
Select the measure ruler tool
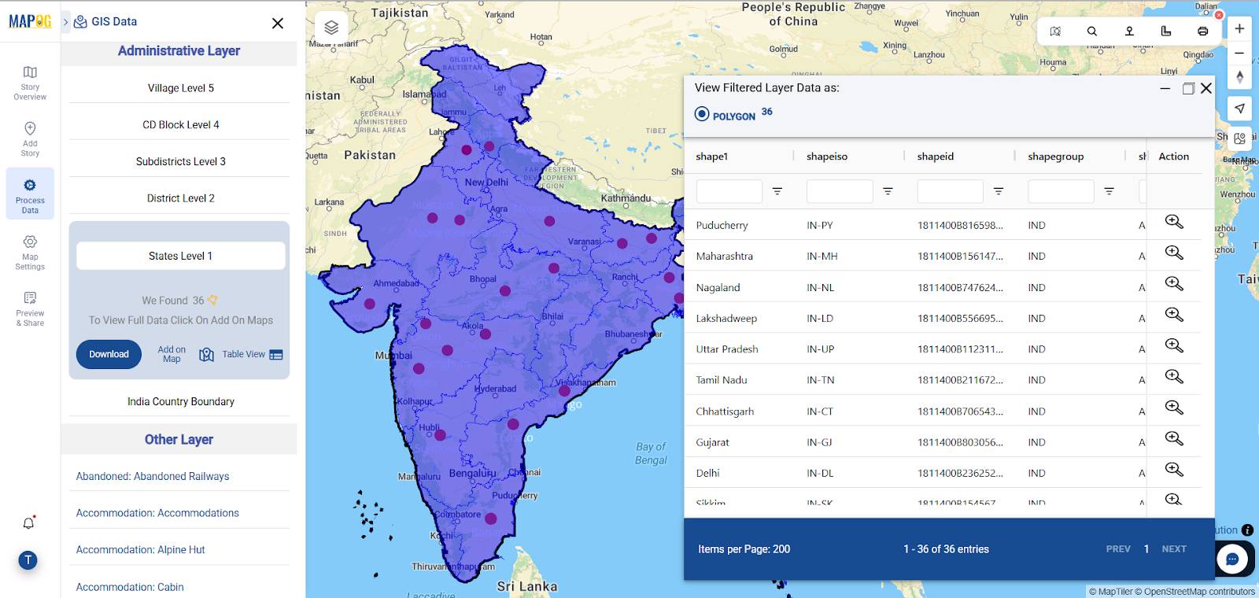(1166, 31)
